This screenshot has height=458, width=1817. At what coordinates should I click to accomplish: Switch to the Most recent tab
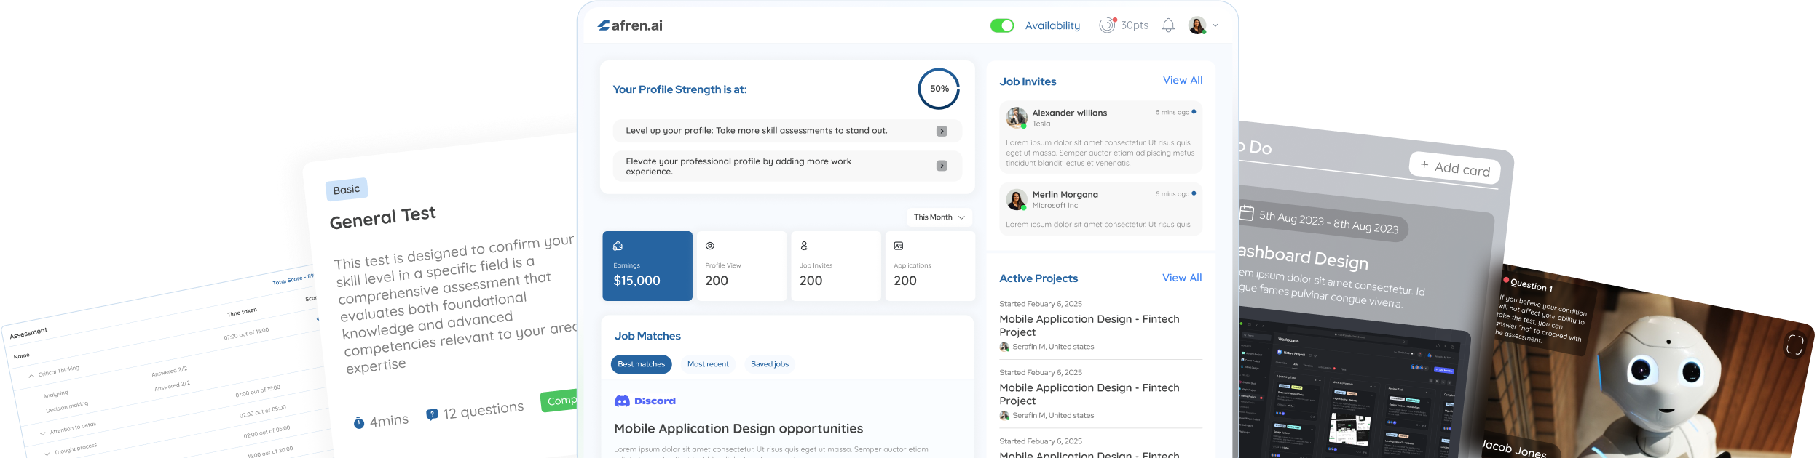(708, 364)
